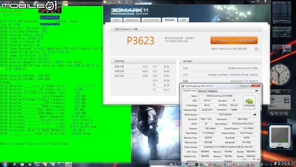Click the BIOS Version field in GPU-Z
This screenshot has height=167, width=296.
pyautogui.click(x=225, y=115)
